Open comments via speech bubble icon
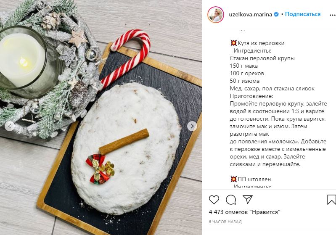This screenshot has height=235, width=336. [x=231, y=200]
